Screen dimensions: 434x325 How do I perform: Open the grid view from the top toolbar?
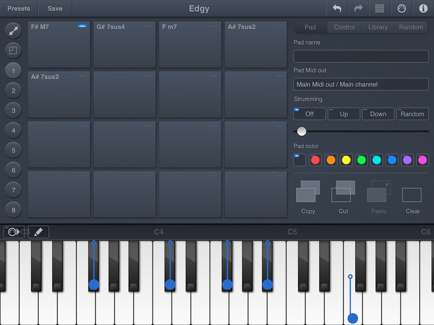tap(380, 8)
